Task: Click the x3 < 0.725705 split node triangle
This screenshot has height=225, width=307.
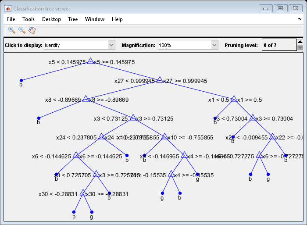Action: (96, 174)
